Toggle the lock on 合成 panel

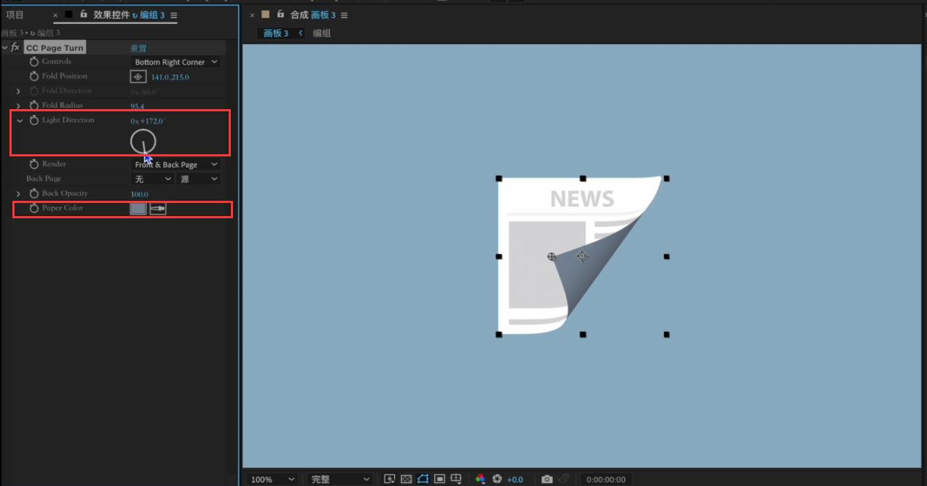tap(280, 14)
